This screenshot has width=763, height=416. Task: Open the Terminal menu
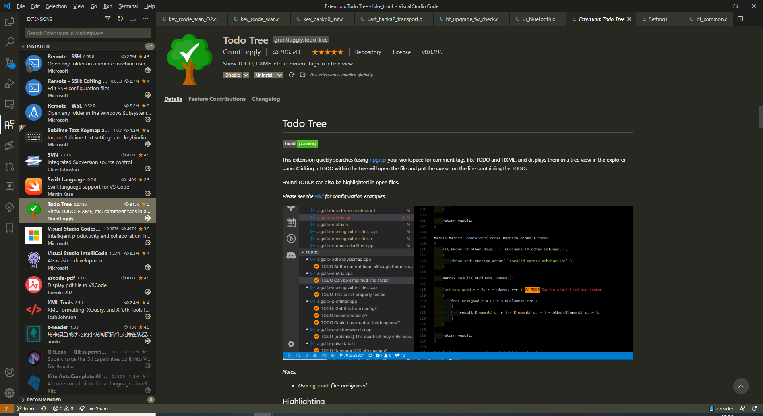click(128, 6)
